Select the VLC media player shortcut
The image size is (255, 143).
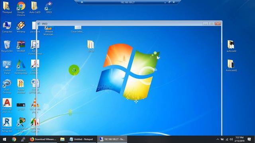point(35,106)
